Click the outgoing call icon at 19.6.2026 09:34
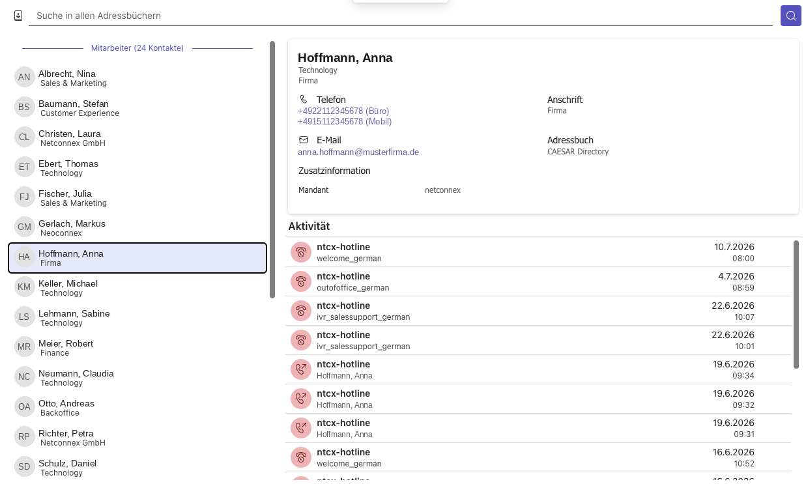The height and width of the screenshot is (484, 806). pos(301,369)
